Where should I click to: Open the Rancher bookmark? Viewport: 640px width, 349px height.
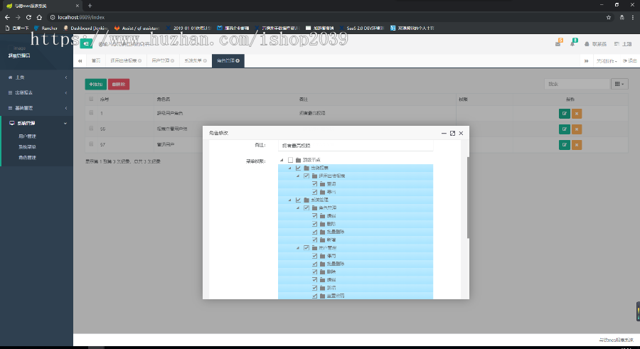tap(46, 28)
